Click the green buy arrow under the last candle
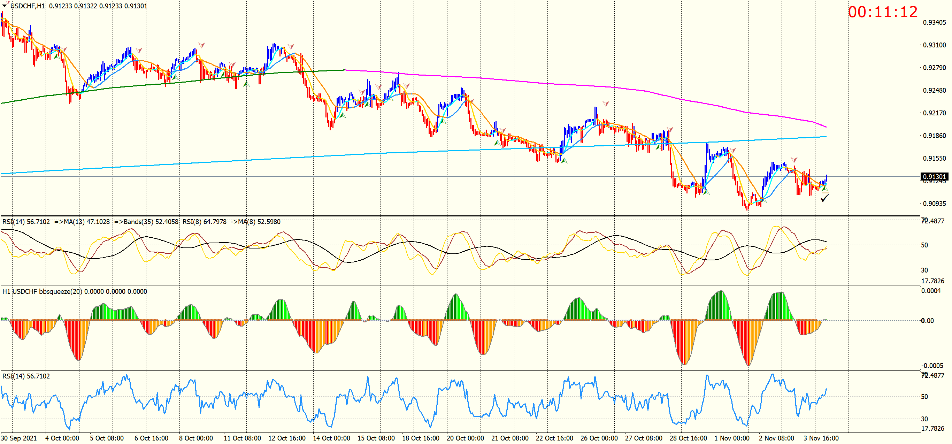 (x=825, y=189)
